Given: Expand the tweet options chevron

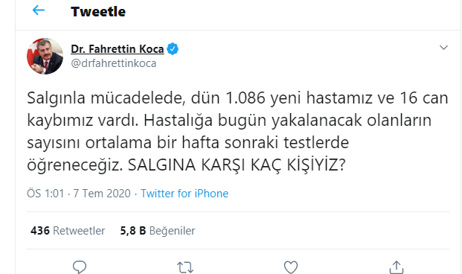Looking at the screenshot, I should tap(443, 48).
